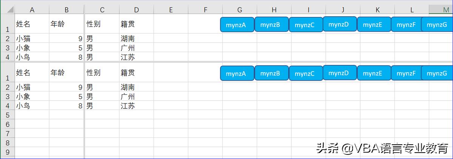Click the mynzA button in the top pane
This screenshot has height=159, width=453.
click(237, 25)
